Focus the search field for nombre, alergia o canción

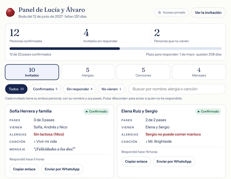[x=177, y=89]
